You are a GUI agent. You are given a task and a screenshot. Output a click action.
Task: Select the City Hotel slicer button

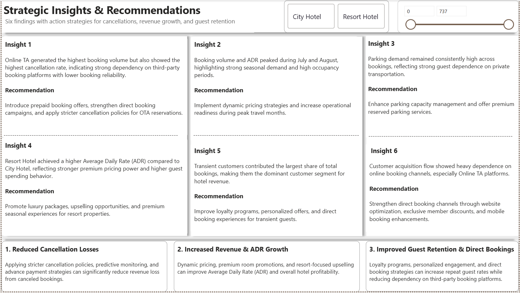pyautogui.click(x=311, y=17)
